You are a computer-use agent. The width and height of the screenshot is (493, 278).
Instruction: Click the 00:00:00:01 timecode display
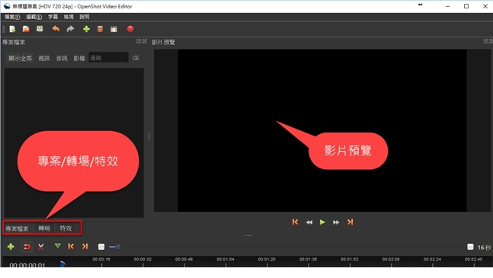pos(27,265)
